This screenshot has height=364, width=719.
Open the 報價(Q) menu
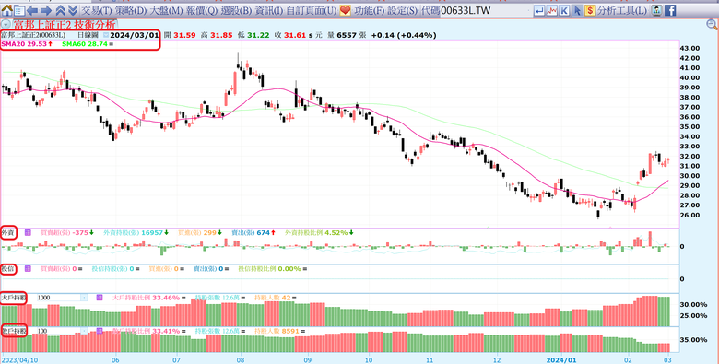(x=202, y=10)
